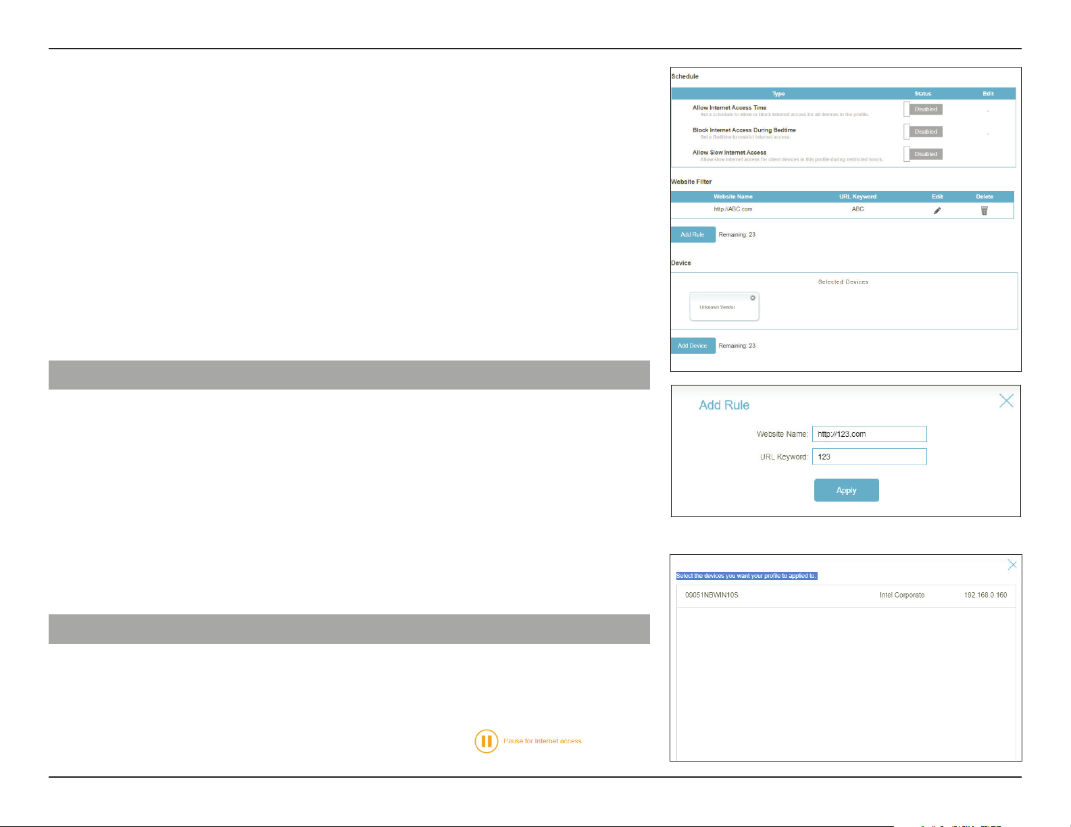The image size is (1071, 827).
Task: Click the Website Name column header
Action: coord(733,196)
